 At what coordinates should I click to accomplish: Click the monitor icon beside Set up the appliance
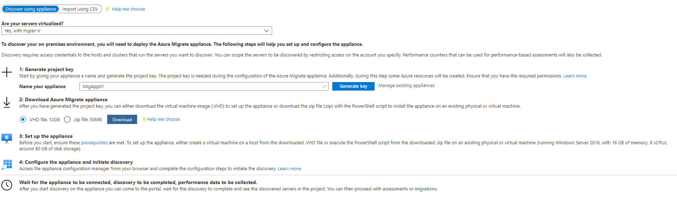(7, 138)
